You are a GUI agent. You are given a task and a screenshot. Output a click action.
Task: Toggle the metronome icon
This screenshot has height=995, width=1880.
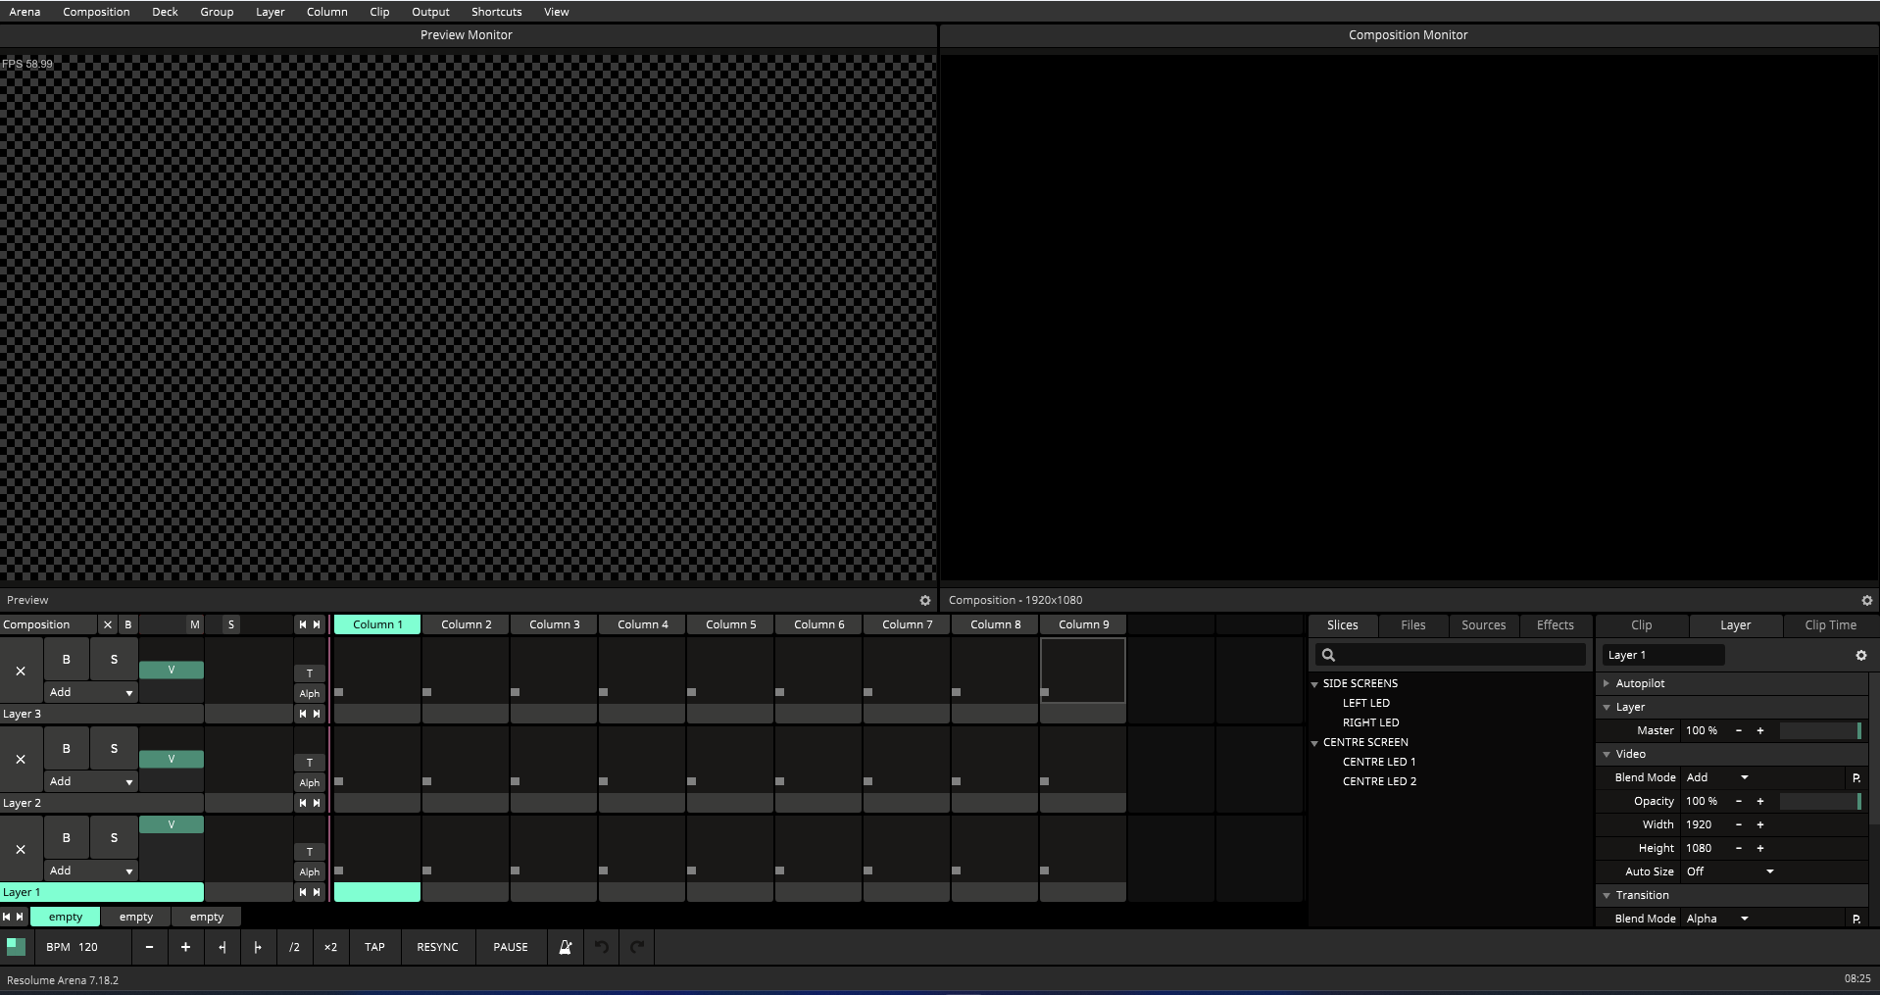coord(566,947)
